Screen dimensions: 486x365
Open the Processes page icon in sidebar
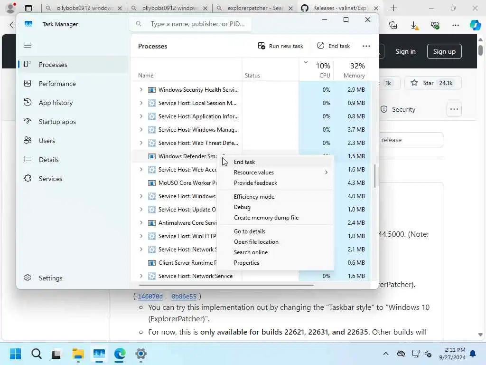(x=27, y=64)
